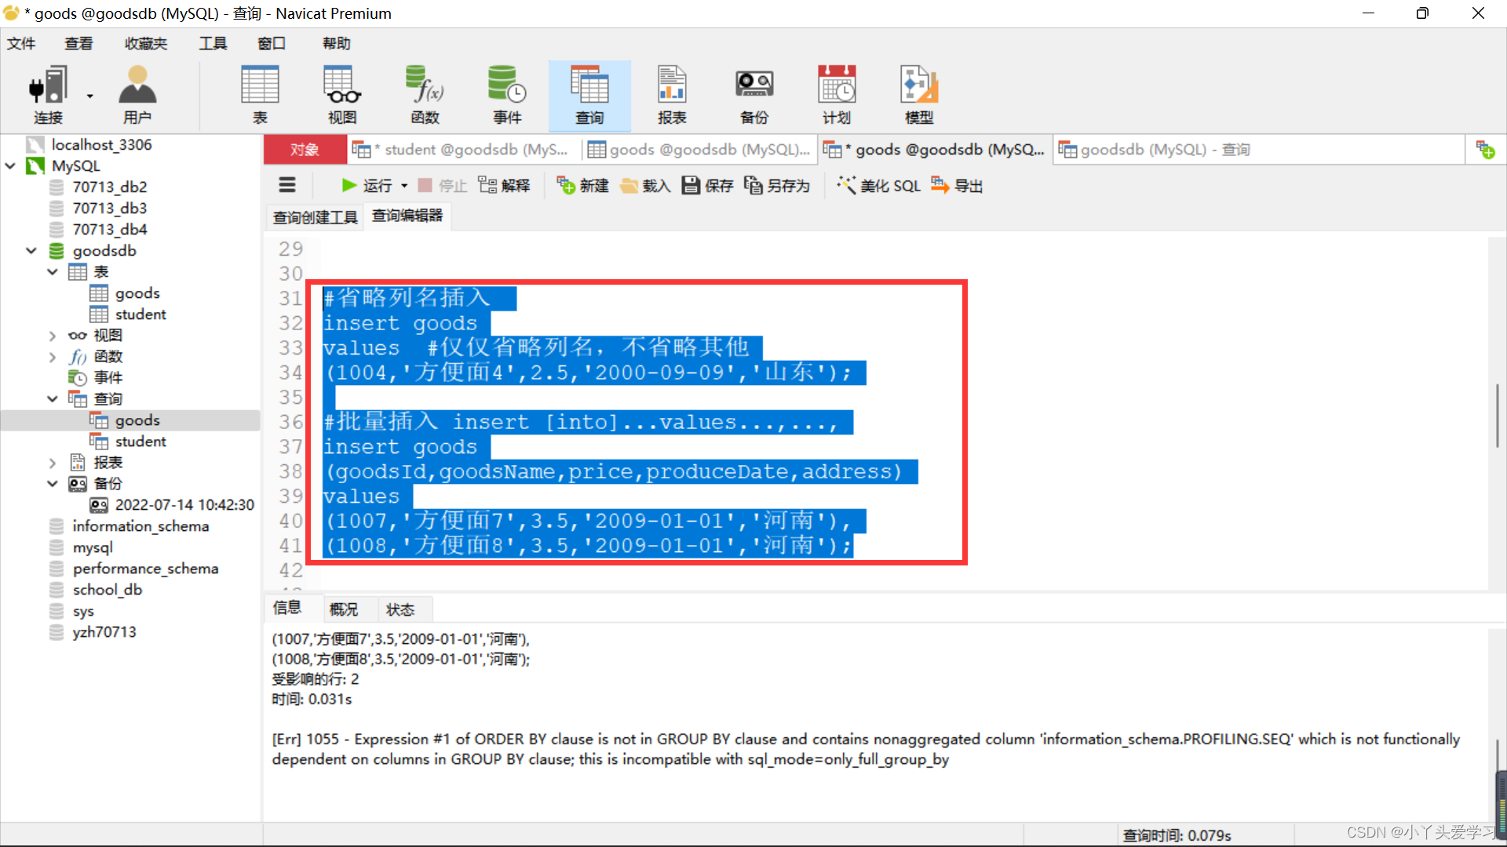Viewport: 1507px width, 847px height.
Task: Collapse the goodsdb database node
Action: click(x=31, y=250)
